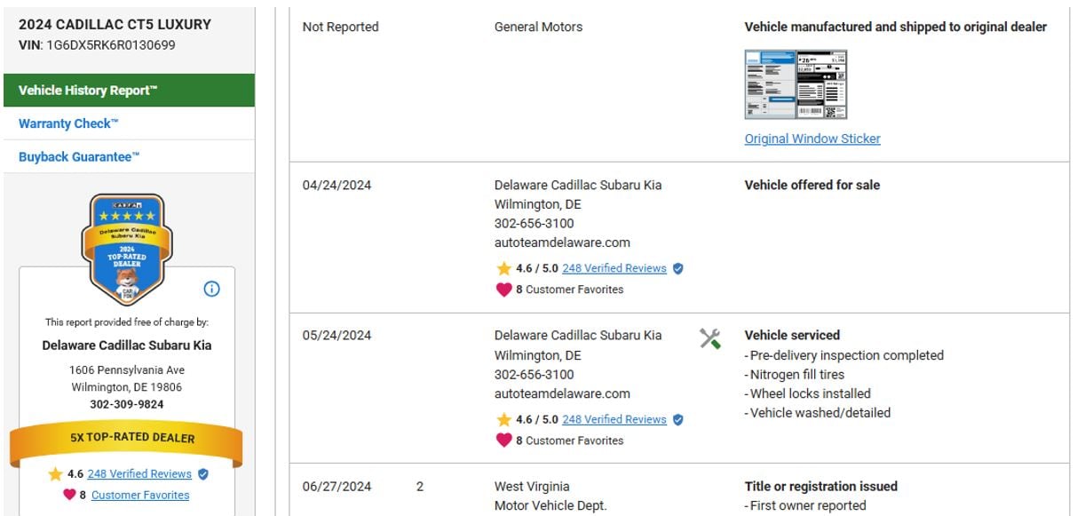The width and height of the screenshot is (1077, 516).
Task: Click the heart icon in 05/24/2024 entry
Action: pyautogui.click(x=503, y=441)
